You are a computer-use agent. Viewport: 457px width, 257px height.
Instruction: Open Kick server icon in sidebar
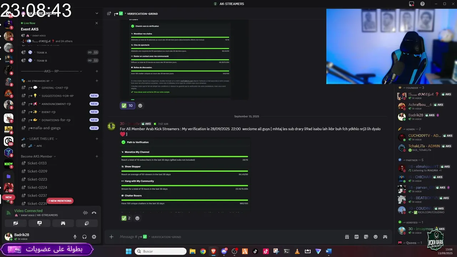pos(9,164)
